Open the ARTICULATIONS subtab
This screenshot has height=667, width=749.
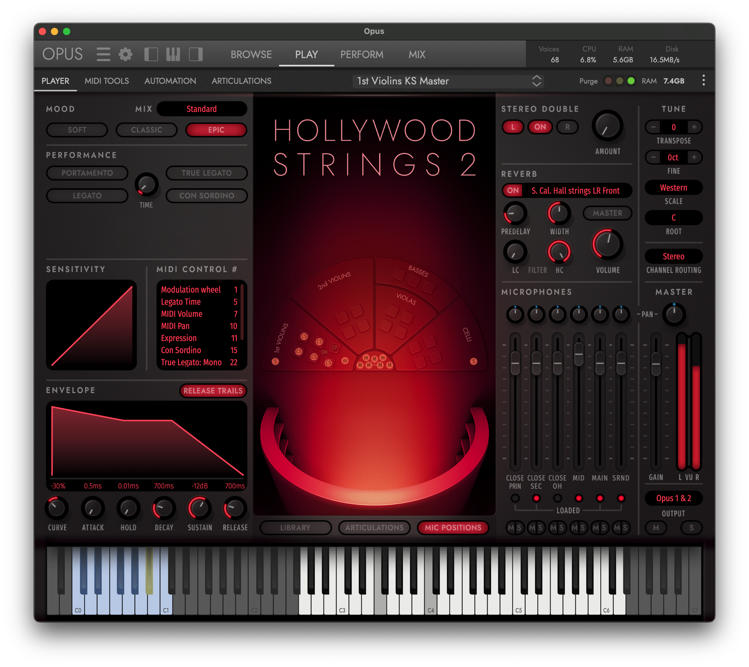(x=241, y=81)
